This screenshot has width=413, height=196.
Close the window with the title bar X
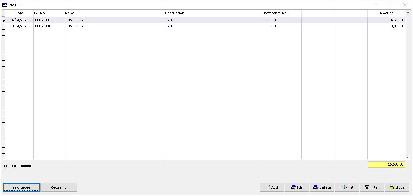(405, 5)
